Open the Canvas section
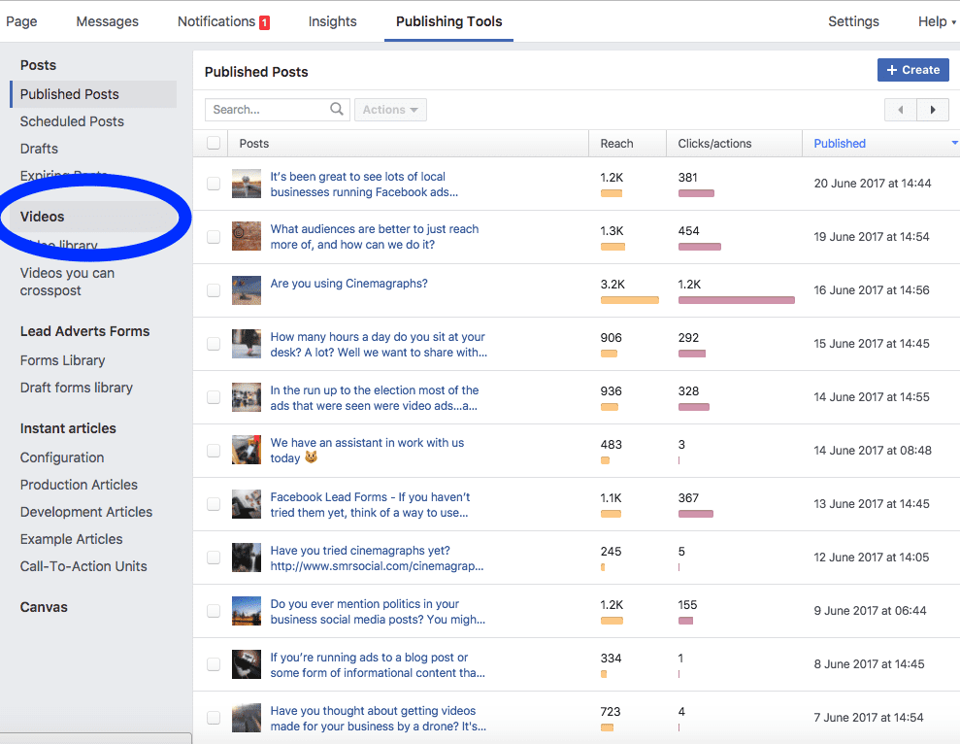This screenshot has width=960, height=744. click(x=44, y=607)
